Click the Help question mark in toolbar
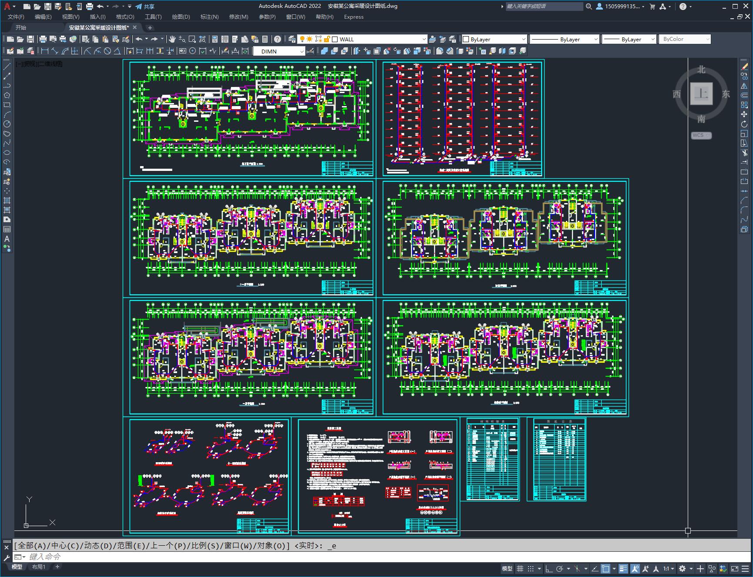 click(278, 39)
